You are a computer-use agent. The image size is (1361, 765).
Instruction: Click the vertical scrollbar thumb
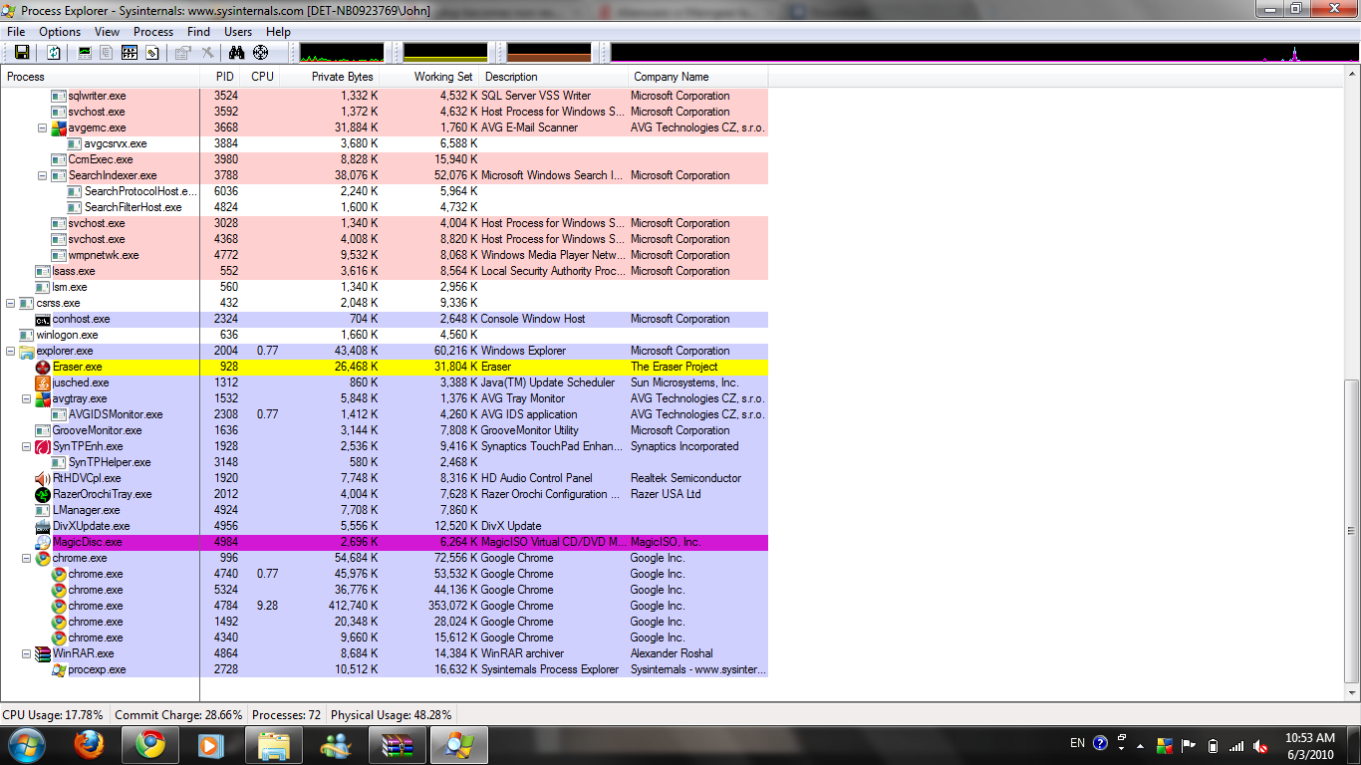pyautogui.click(x=1352, y=529)
